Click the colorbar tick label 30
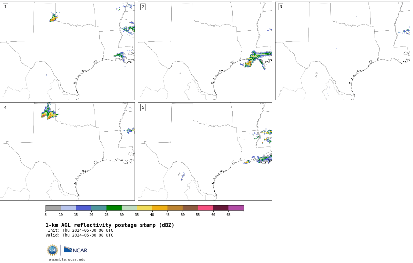This screenshot has height=263, width=413. click(122, 215)
